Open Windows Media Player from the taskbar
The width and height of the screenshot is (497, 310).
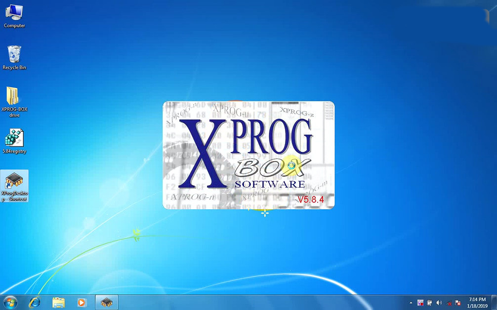(x=82, y=303)
